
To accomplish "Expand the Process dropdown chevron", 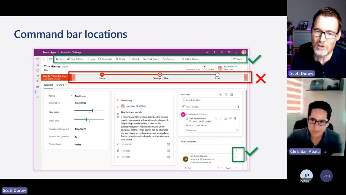I will tap(177, 59).
